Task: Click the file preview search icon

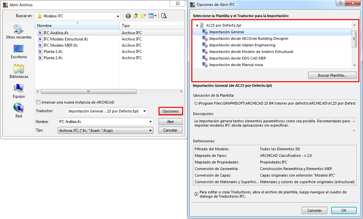Action: (x=164, y=16)
